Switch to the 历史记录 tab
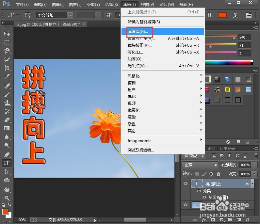This screenshot has height=224, width=260. click(227, 148)
